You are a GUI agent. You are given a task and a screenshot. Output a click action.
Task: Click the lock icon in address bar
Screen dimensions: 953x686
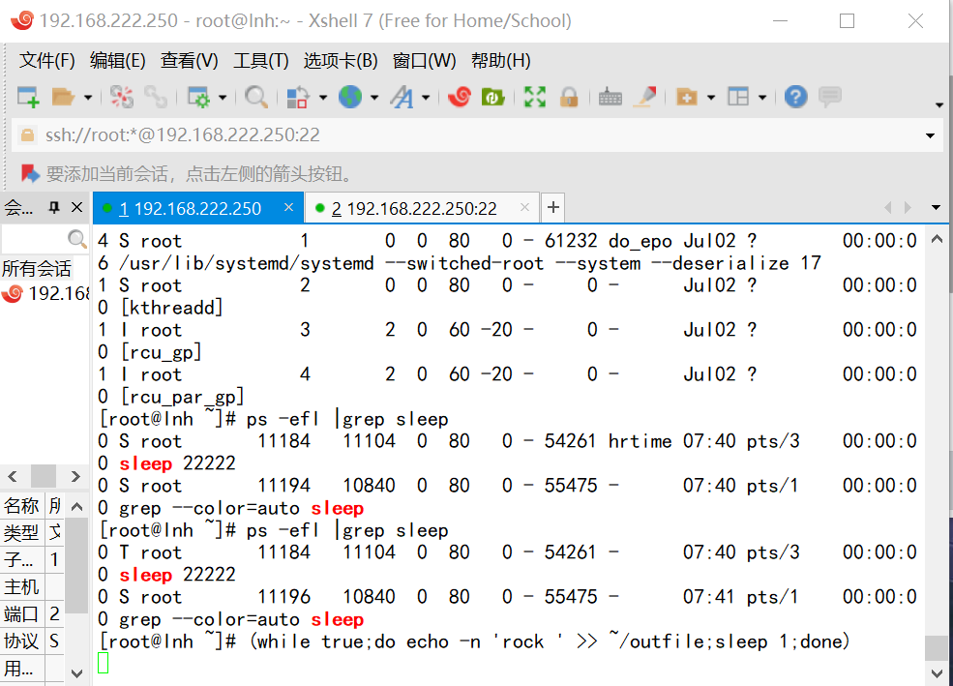27,134
